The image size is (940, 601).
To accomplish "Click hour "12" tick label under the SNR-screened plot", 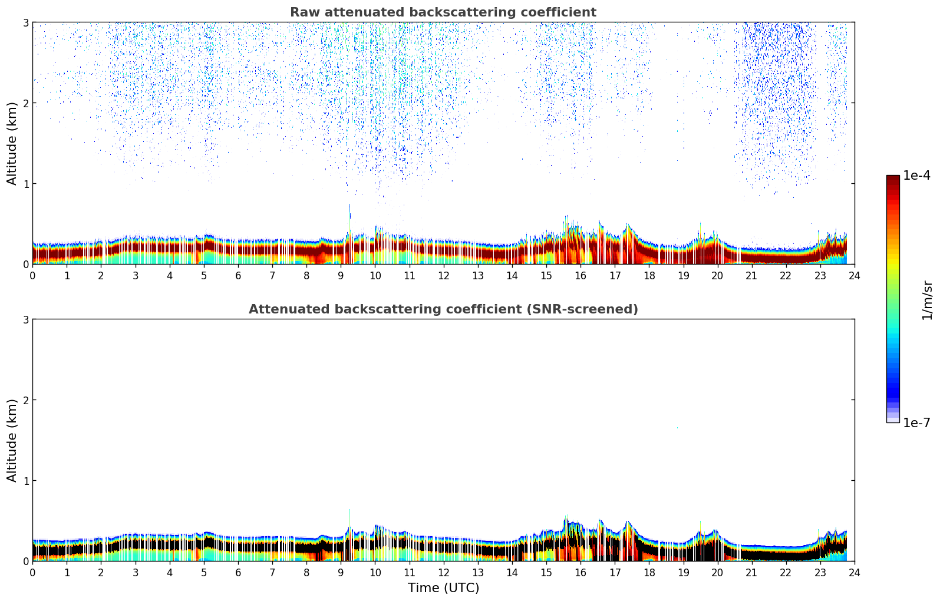I will pos(443,572).
